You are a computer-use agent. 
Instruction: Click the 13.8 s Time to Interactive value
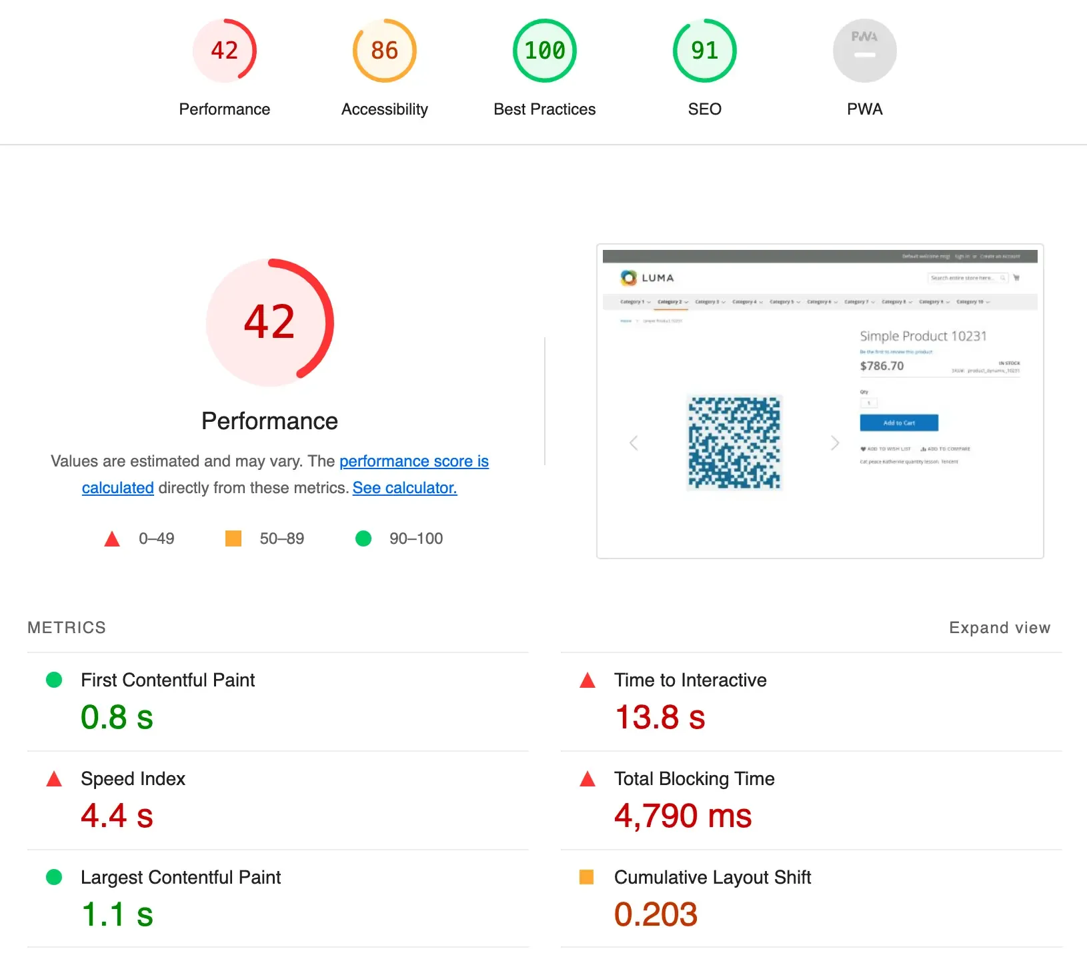[660, 718]
